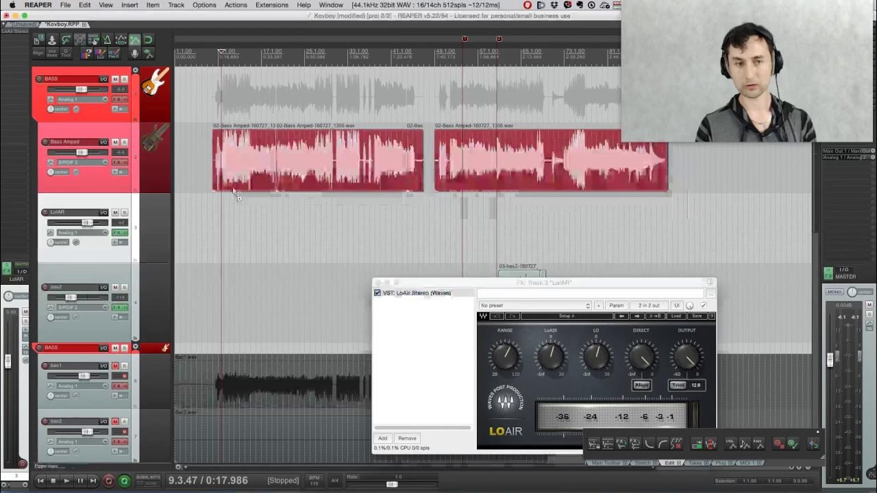This screenshot has height=493, width=877.
Task: Click the playback Rate slider
Action: tap(391, 484)
